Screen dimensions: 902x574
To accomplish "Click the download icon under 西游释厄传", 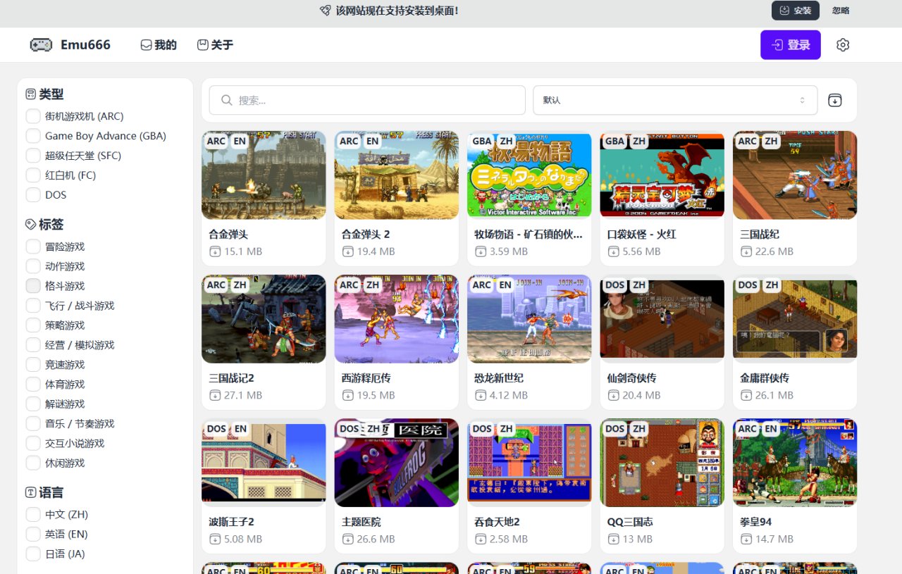I will (x=347, y=395).
